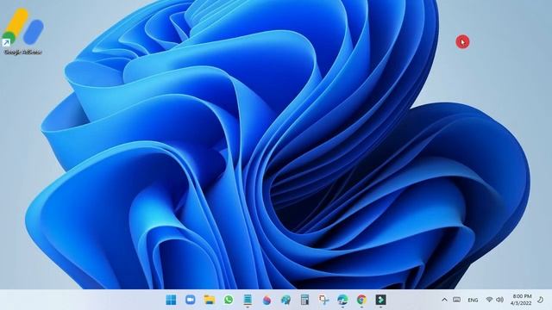Screen dimensions: 552x310
Task: Show hidden system tray icons
Action: (444, 300)
